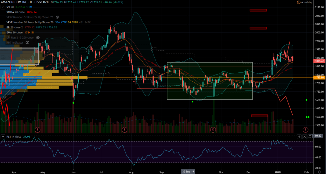
Task: Collapse the indicator legend with the arrow
Action: [x=3, y=7]
